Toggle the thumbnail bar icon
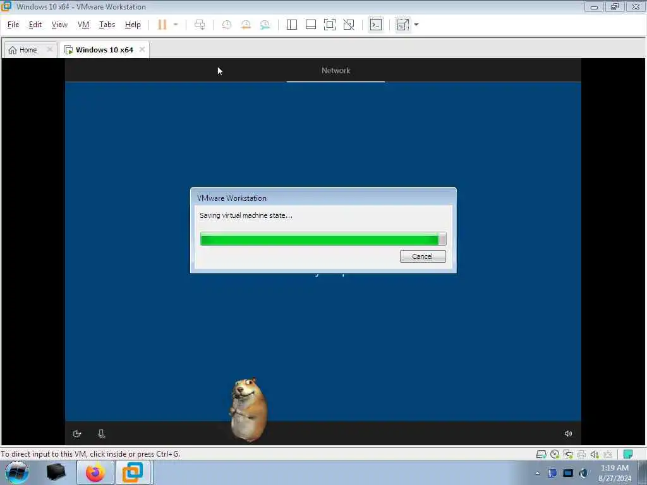 point(311,25)
